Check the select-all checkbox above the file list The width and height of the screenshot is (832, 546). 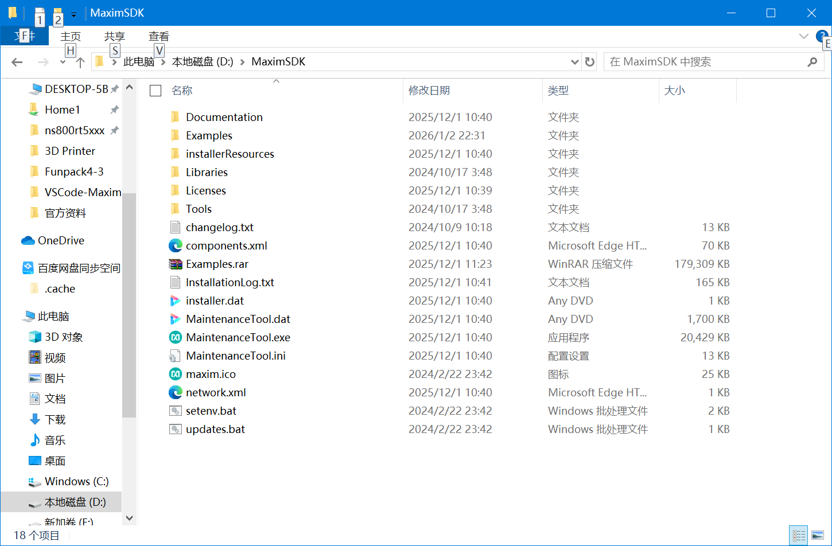155,90
